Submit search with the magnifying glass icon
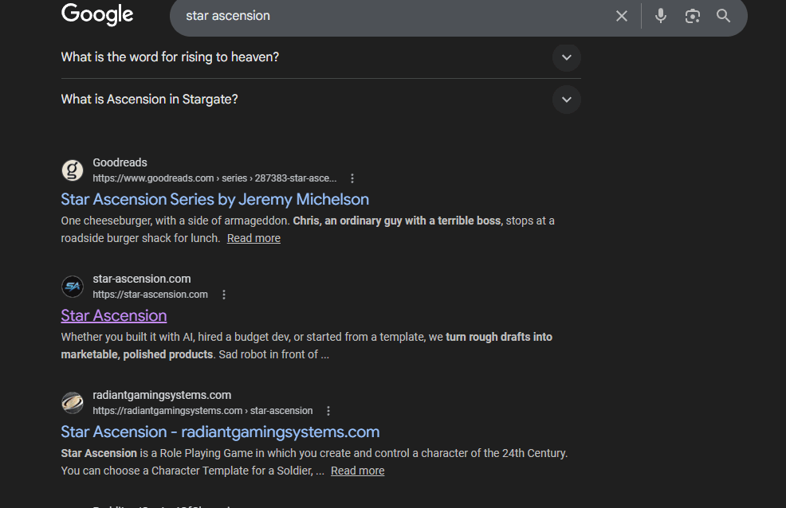 point(723,15)
